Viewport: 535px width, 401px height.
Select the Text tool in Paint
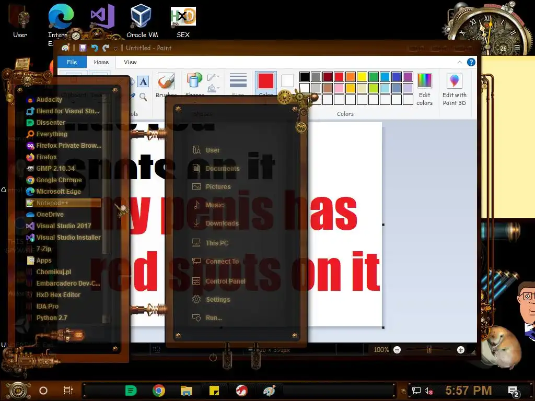(143, 82)
